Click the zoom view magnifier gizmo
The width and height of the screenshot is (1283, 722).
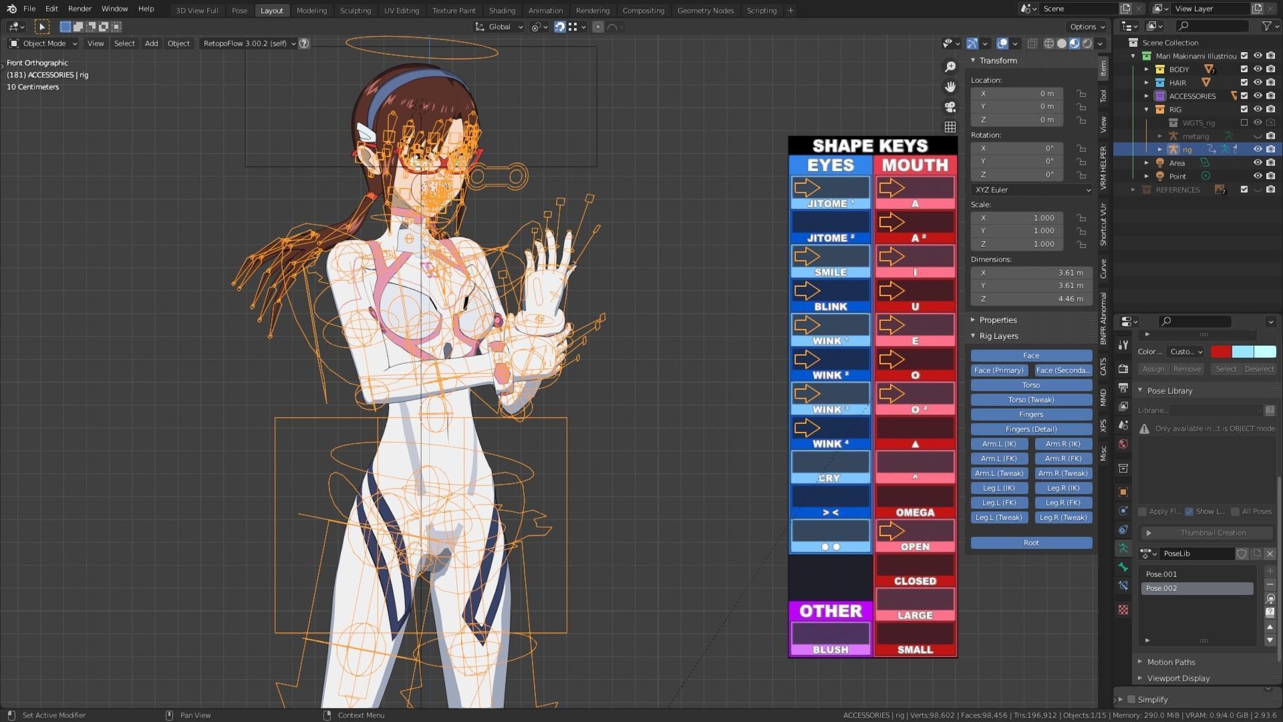coord(950,67)
